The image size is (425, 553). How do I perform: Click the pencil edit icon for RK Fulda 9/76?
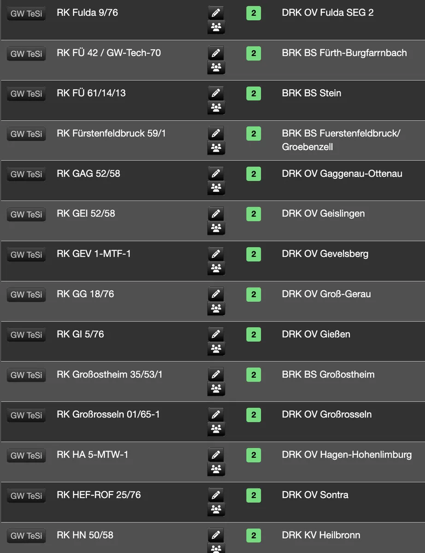[x=215, y=13]
